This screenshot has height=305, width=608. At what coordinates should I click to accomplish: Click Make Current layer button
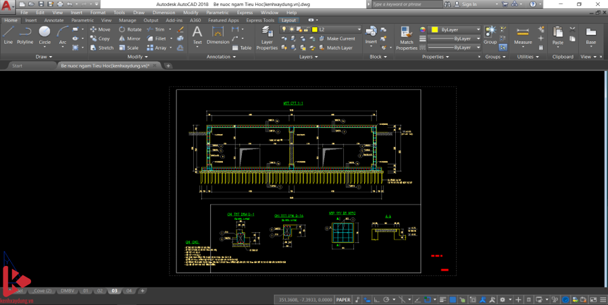pyautogui.click(x=336, y=38)
